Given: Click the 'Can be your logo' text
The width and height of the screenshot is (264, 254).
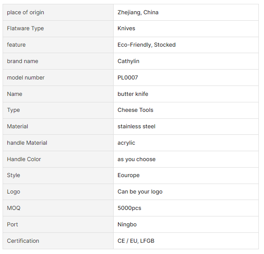Looking at the screenshot, I should tap(140, 192).
